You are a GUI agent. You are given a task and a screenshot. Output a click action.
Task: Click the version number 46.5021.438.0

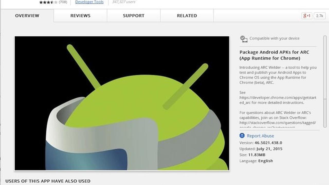pos(268,143)
